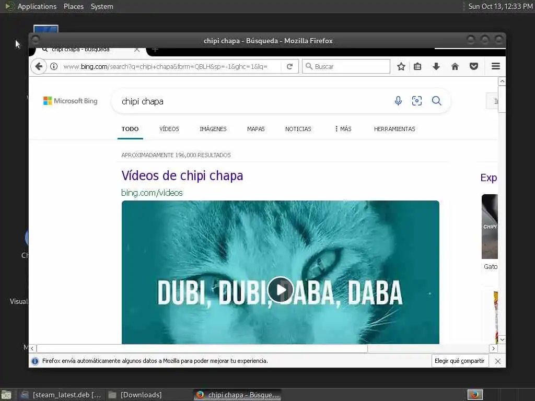Open Bing visual search camera icon
This screenshot has height=401, width=535.
pyautogui.click(x=416, y=101)
